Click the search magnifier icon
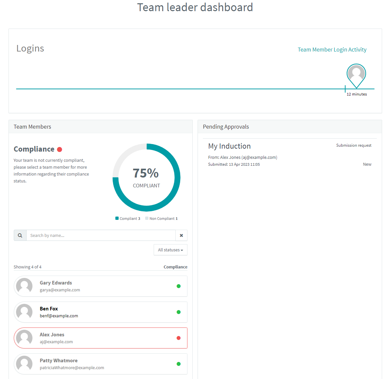 [x=20, y=235]
